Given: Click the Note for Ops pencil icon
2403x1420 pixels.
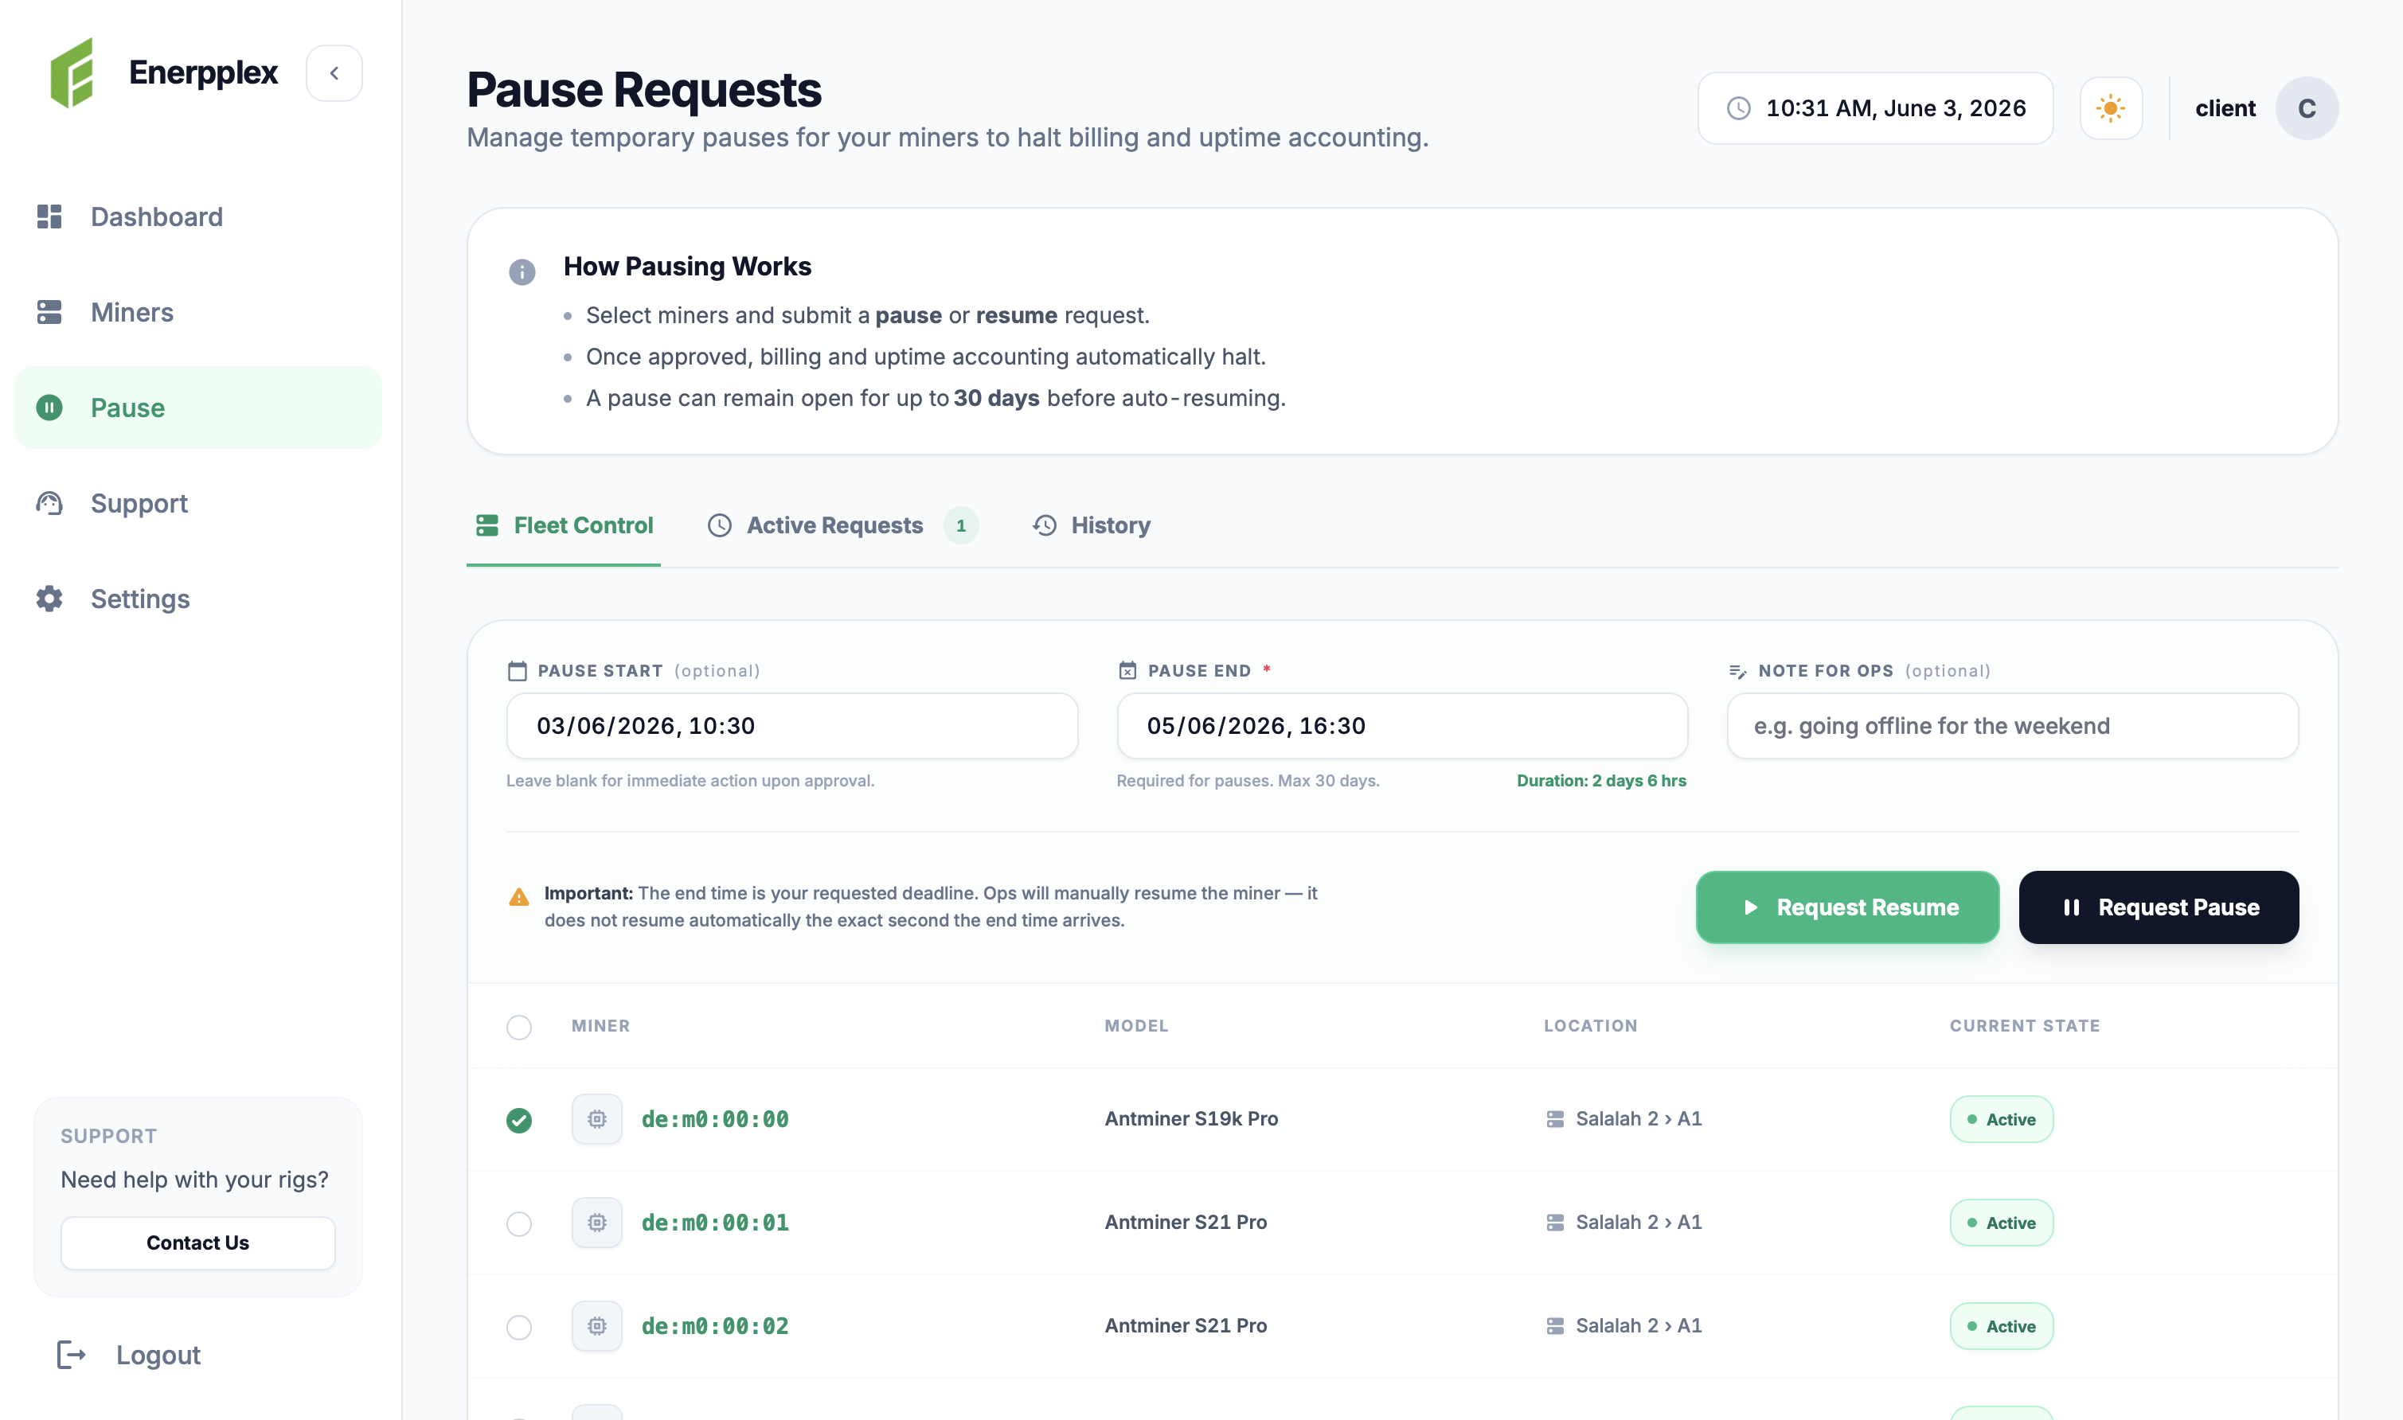Looking at the screenshot, I should click(1738, 671).
